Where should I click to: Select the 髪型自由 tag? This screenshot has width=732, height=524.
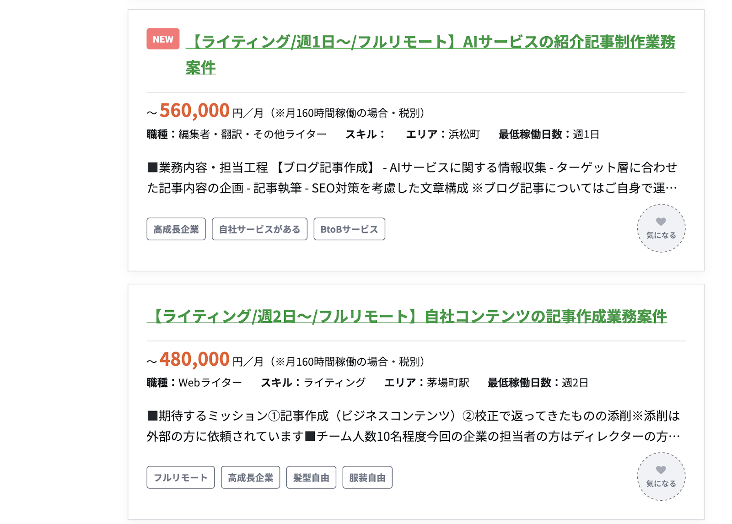tap(311, 478)
